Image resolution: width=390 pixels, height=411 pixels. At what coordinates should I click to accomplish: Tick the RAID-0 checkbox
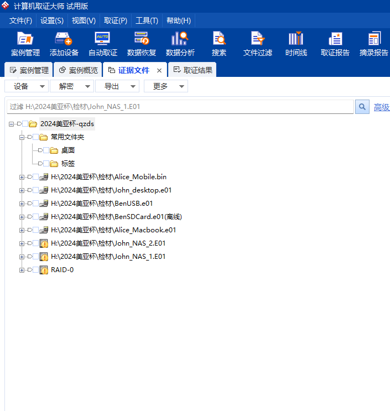[36, 270]
